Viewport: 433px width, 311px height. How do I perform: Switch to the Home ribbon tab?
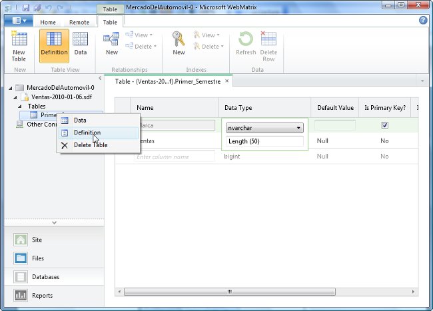coord(48,23)
